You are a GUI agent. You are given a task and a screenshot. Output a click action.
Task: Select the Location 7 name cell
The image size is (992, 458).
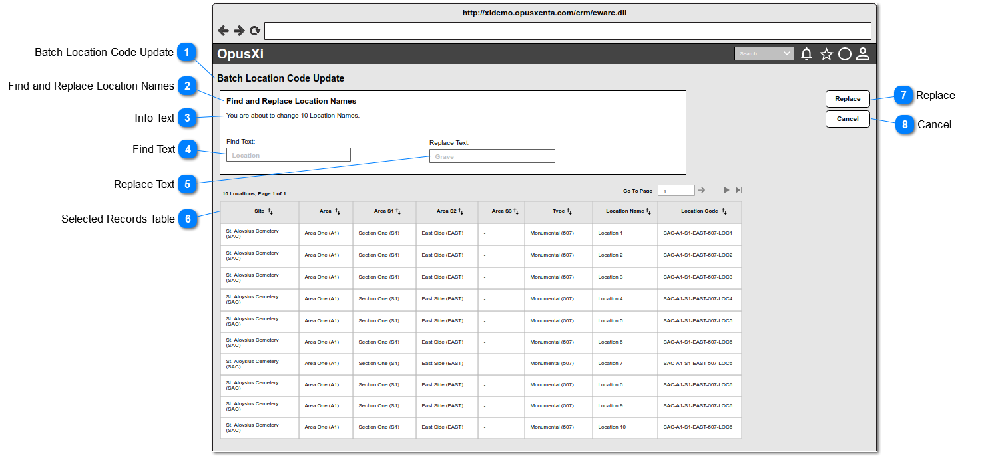(625, 364)
